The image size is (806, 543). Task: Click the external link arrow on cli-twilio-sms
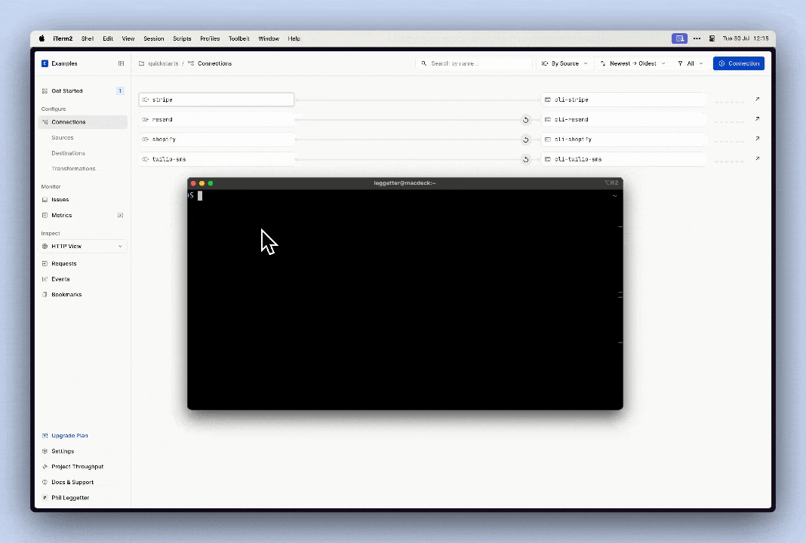tap(757, 158)
